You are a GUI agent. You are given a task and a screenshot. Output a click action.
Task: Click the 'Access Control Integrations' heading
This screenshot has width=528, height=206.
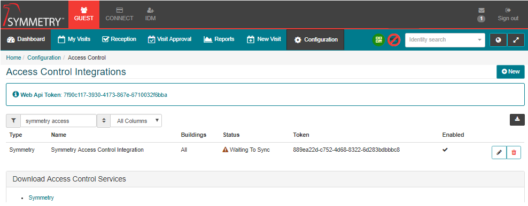pyautogui.click(x=66, y=72)
